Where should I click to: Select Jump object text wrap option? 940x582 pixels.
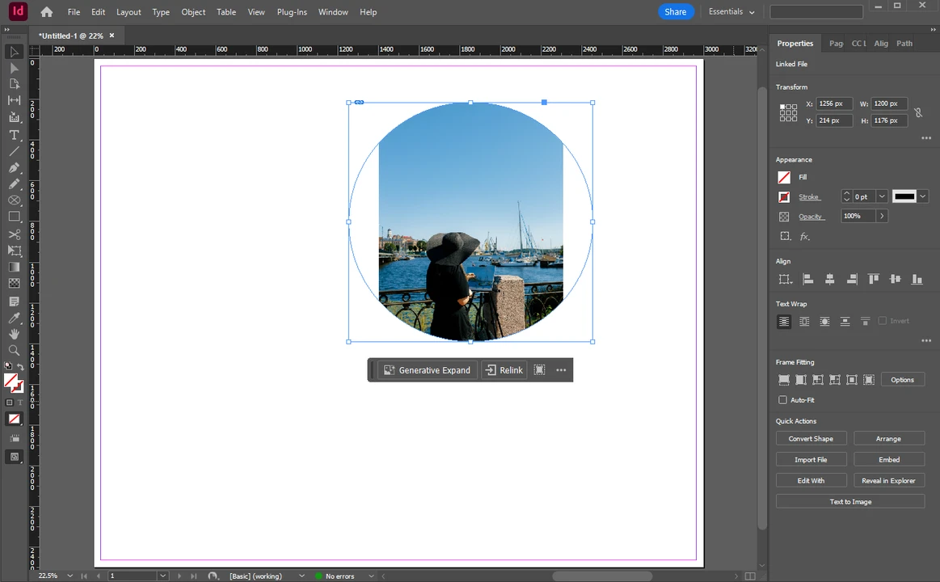[x=845, y=322]
